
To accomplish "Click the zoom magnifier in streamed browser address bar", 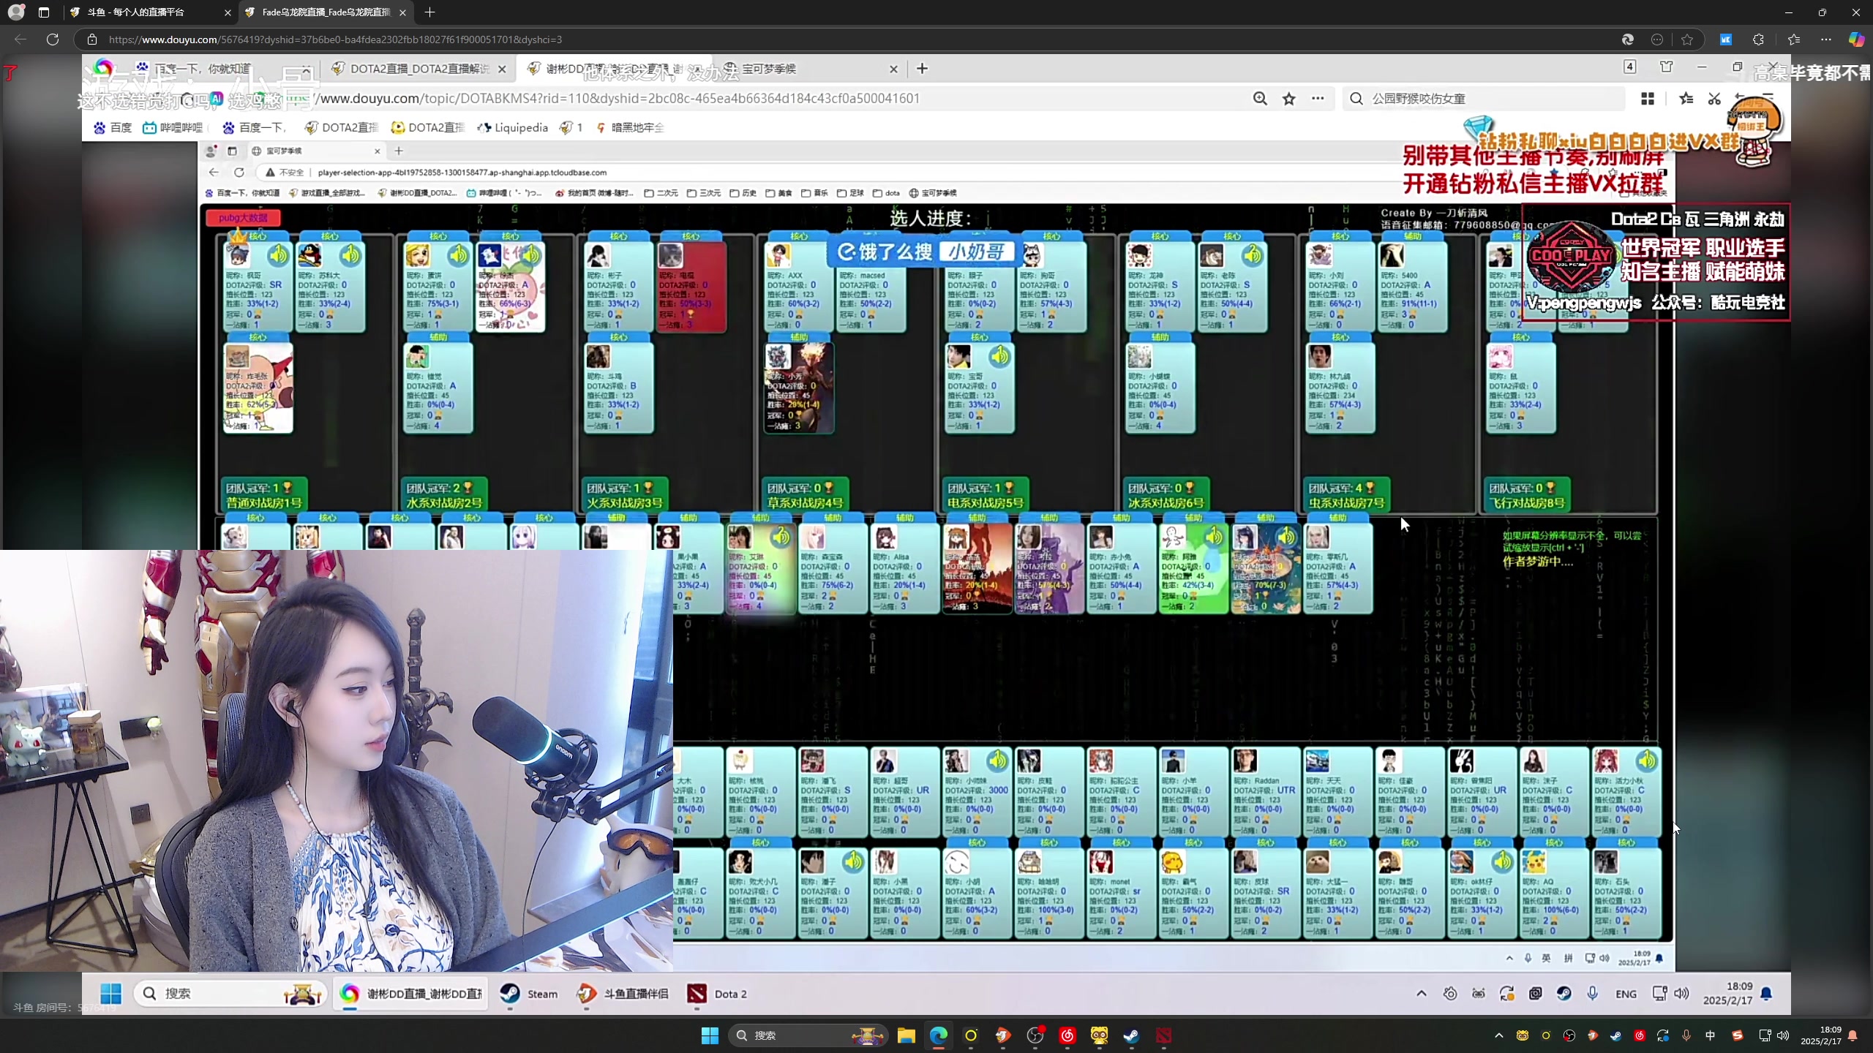I will [1260, 99].
